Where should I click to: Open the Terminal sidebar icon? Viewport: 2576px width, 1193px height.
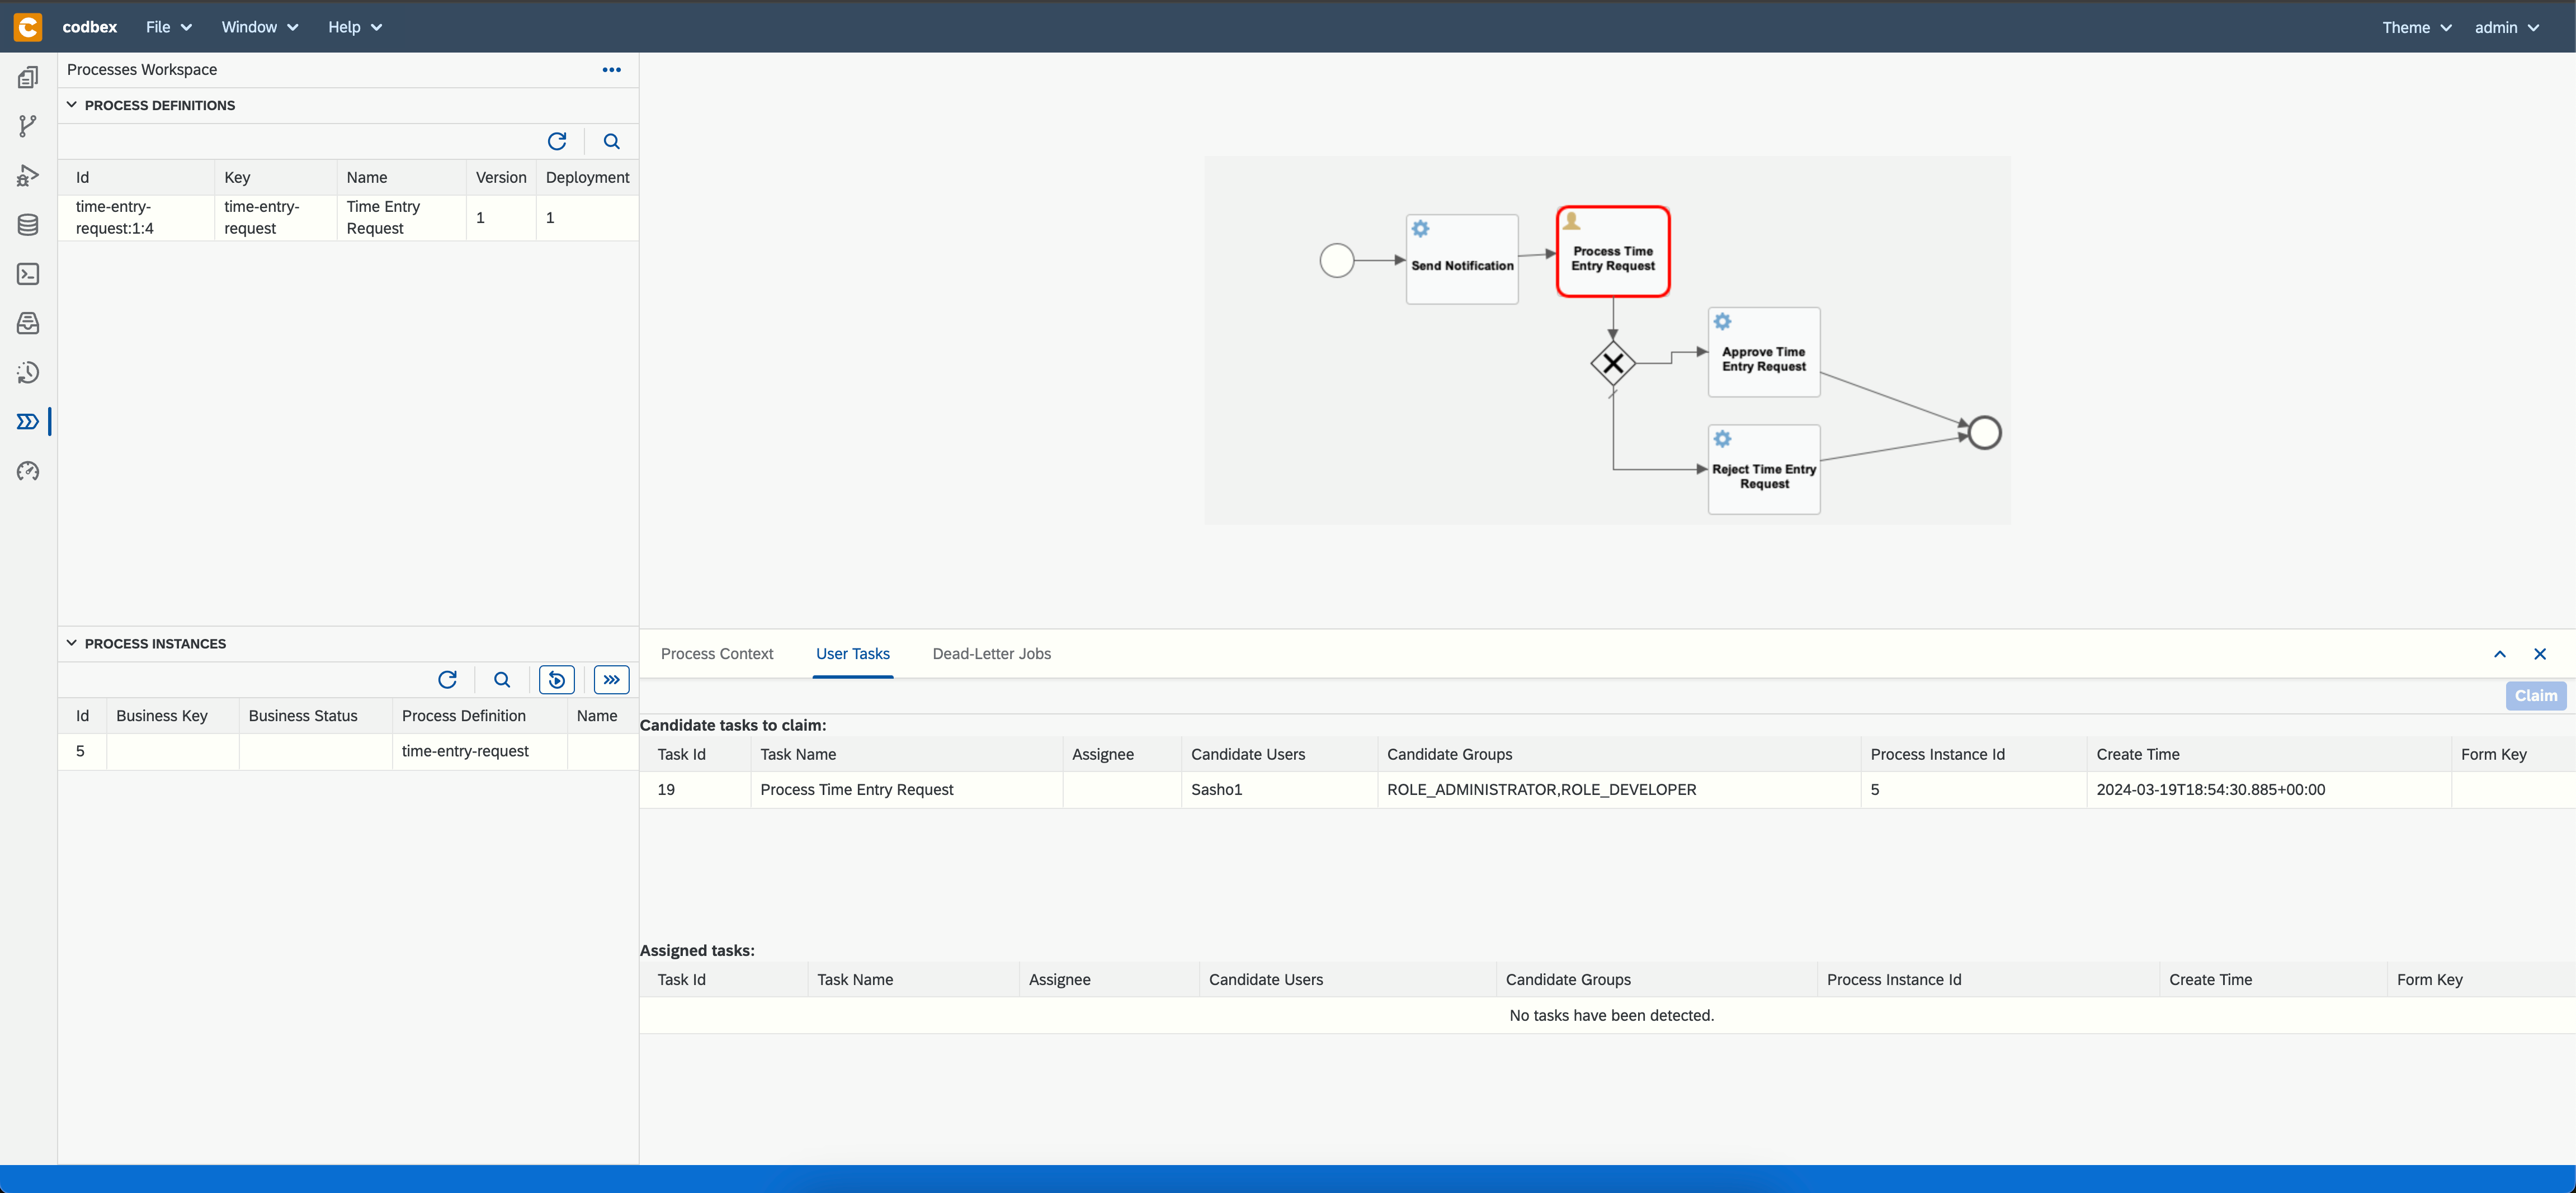(28, 274)
